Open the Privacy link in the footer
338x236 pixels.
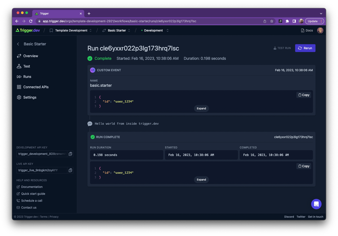point(54,217)
